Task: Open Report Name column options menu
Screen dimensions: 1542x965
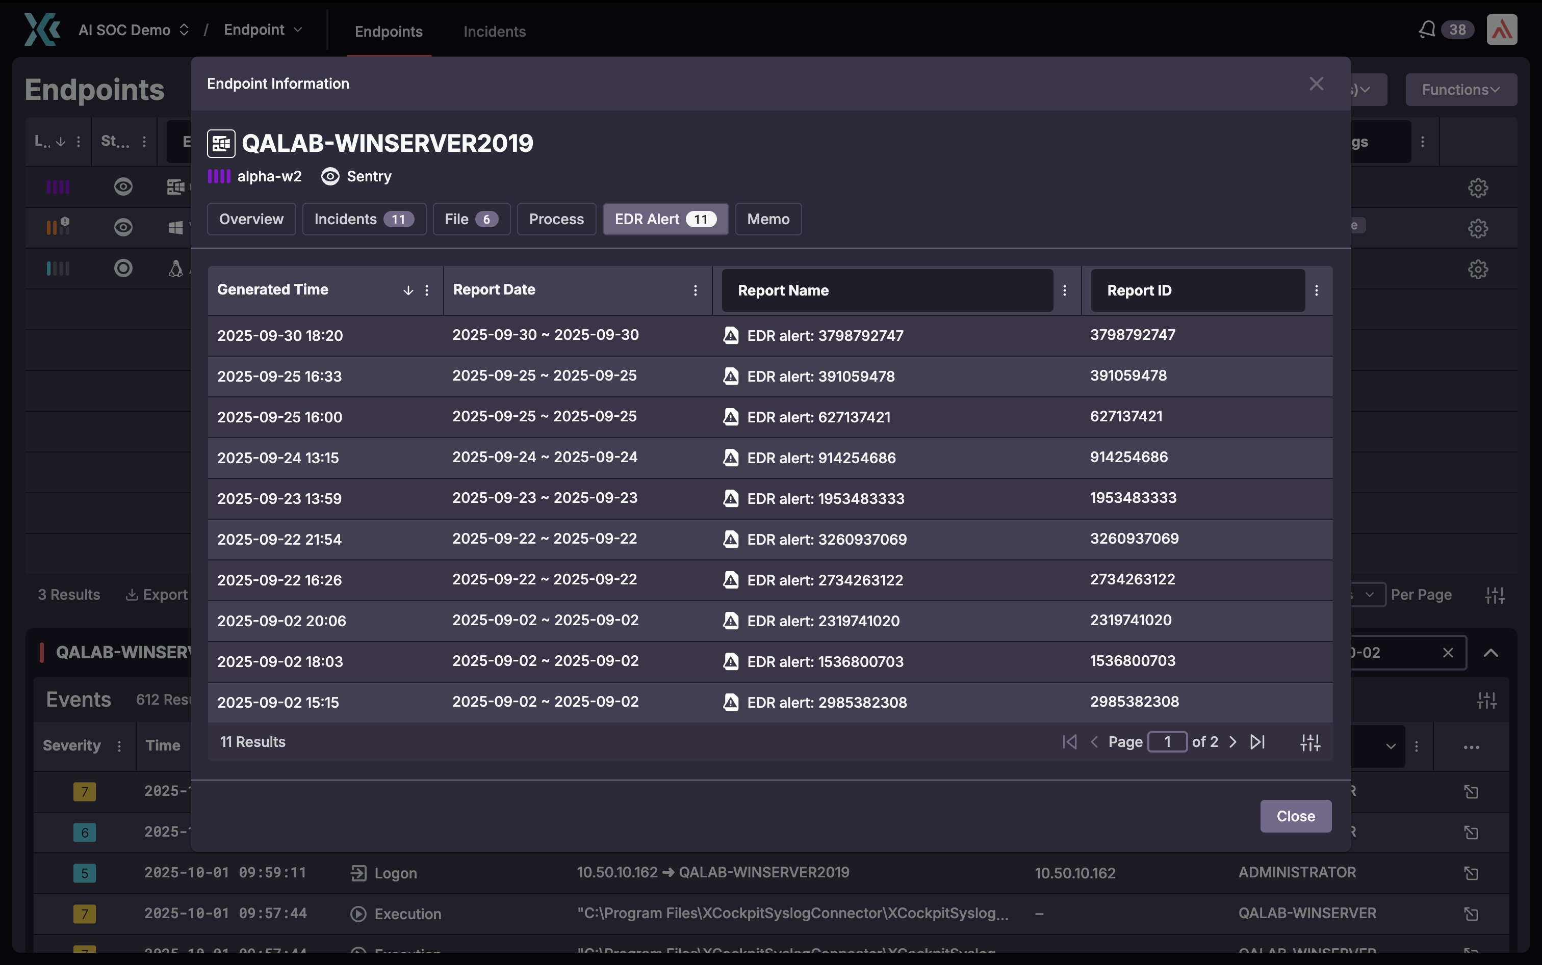Action: pos(1064,290)
